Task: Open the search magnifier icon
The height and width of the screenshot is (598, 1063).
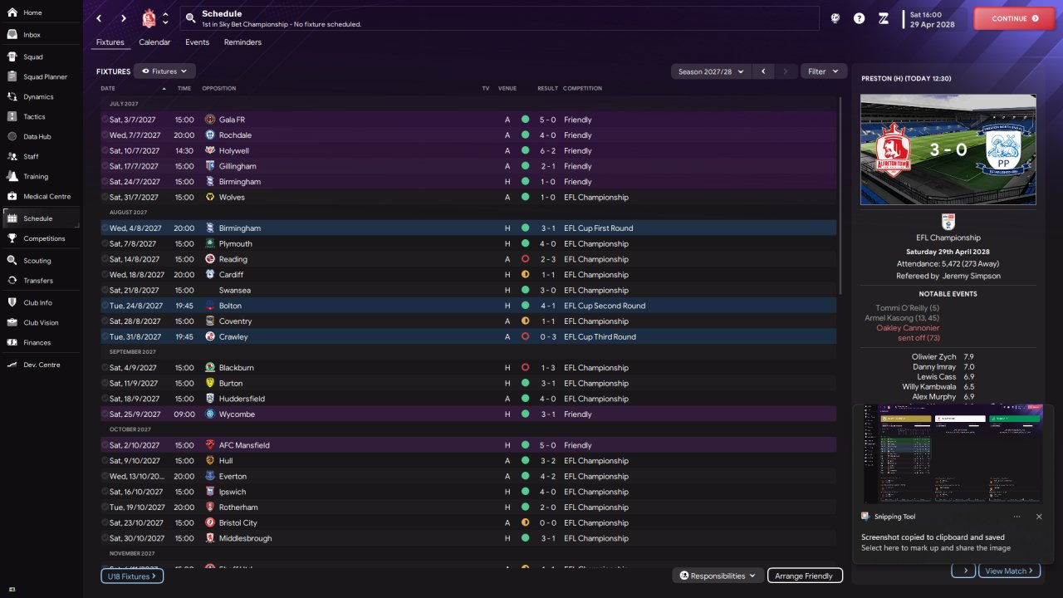Action: 190,17
